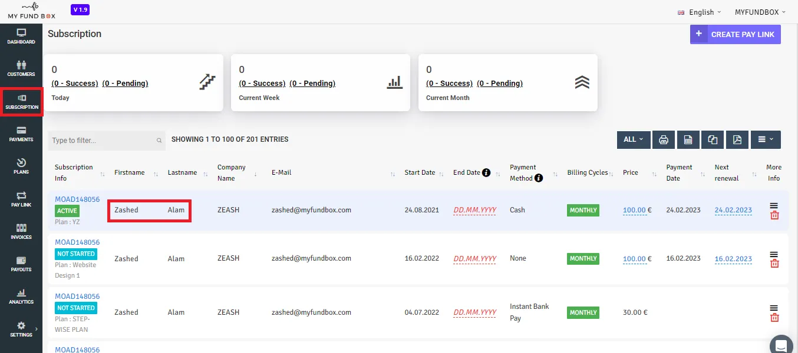Go to Payouts in the sidebar
The width and height of the screenshot is (798, 353).
(x=21, y=264)
